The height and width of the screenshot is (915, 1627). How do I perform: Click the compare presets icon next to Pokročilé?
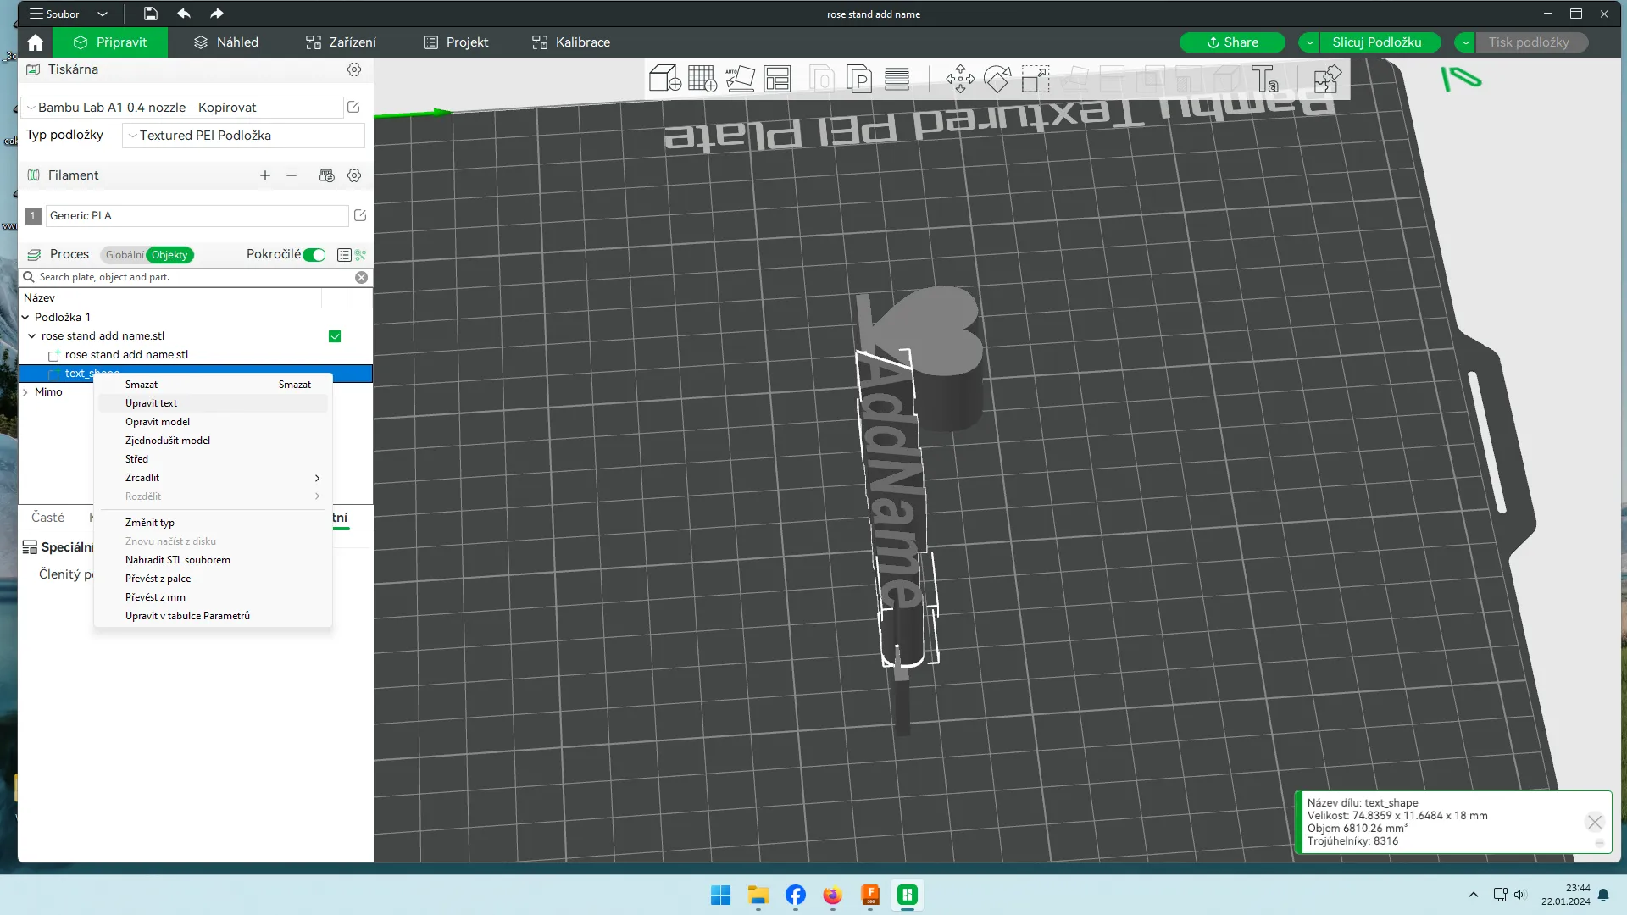361,255
